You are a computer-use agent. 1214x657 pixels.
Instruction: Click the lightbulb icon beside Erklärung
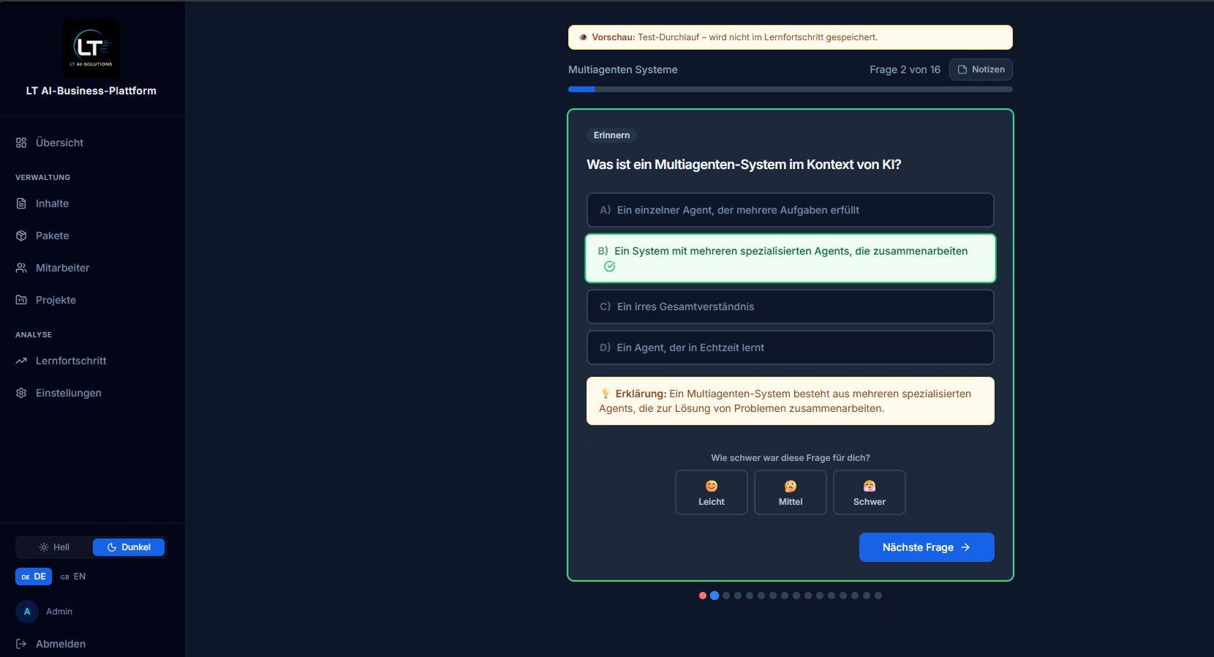[x=606, y=394]
